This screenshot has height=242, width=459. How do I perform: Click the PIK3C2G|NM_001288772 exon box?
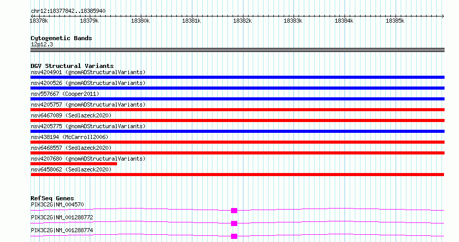[234, 223]
